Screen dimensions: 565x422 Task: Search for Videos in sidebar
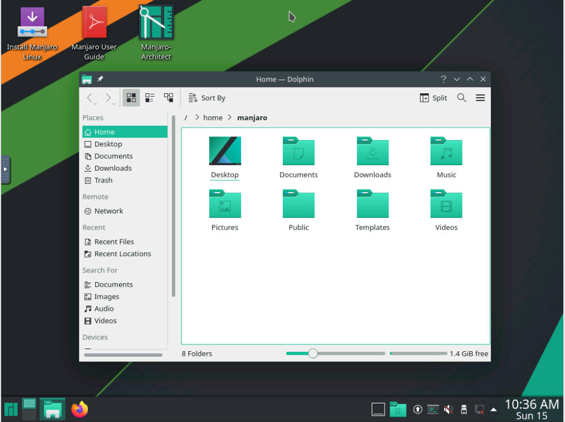[125, 320]
